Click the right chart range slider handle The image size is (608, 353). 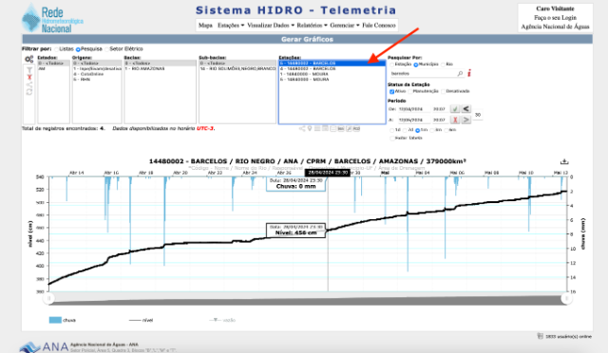coord(566,298)
